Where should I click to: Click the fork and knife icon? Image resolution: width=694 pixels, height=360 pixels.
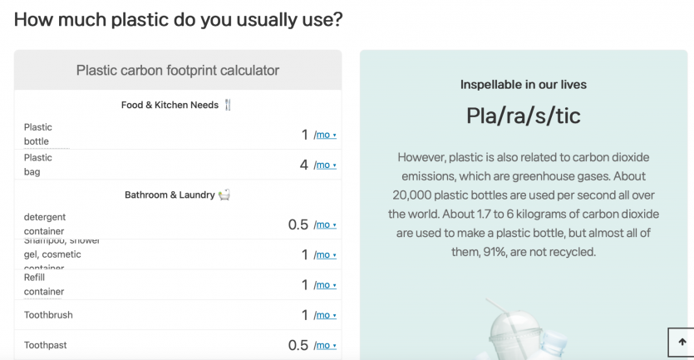[x=229, y=105]
